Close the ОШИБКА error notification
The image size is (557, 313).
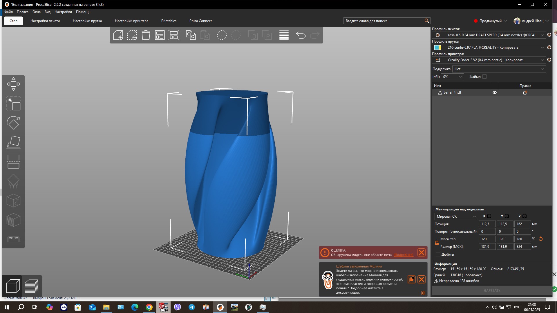421,252
